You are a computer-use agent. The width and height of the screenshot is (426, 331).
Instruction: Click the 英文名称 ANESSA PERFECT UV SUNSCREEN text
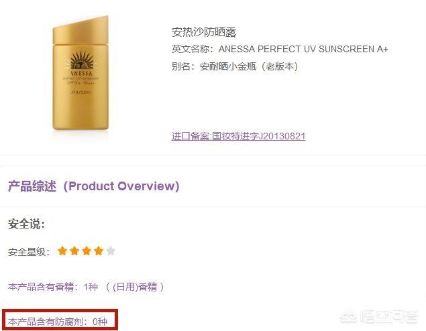pyautogui.click(x=280, y=49)
